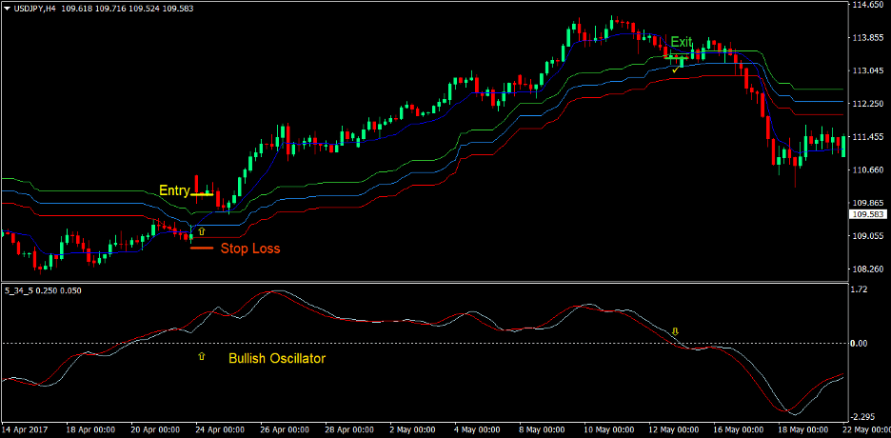Click the 113.045 price axis value
The height and width of the screenshot is (438, 891).
[x=867, y=71]
